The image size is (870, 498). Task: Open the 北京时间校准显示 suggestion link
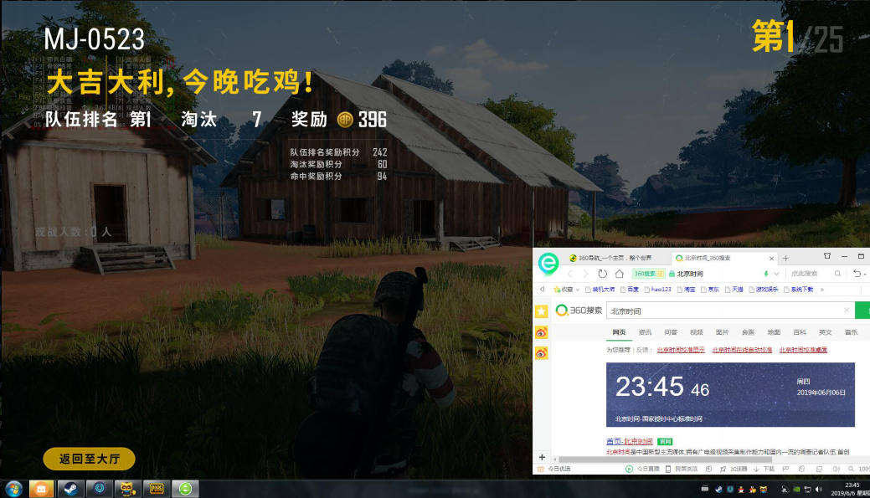point(681,350)
